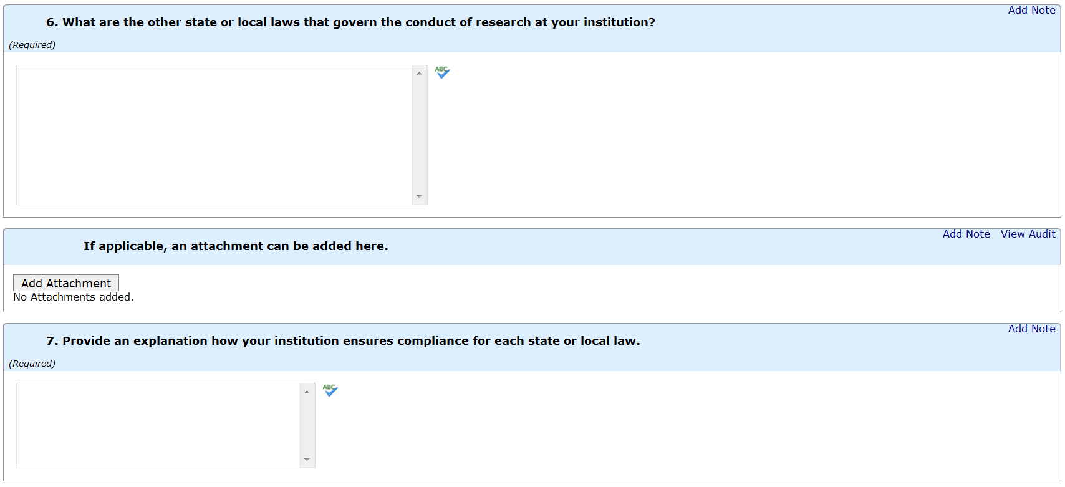This screenshot has height=487, width=1065.
Task: Add a note to the attachment section
Action: (x=966, y=234)
